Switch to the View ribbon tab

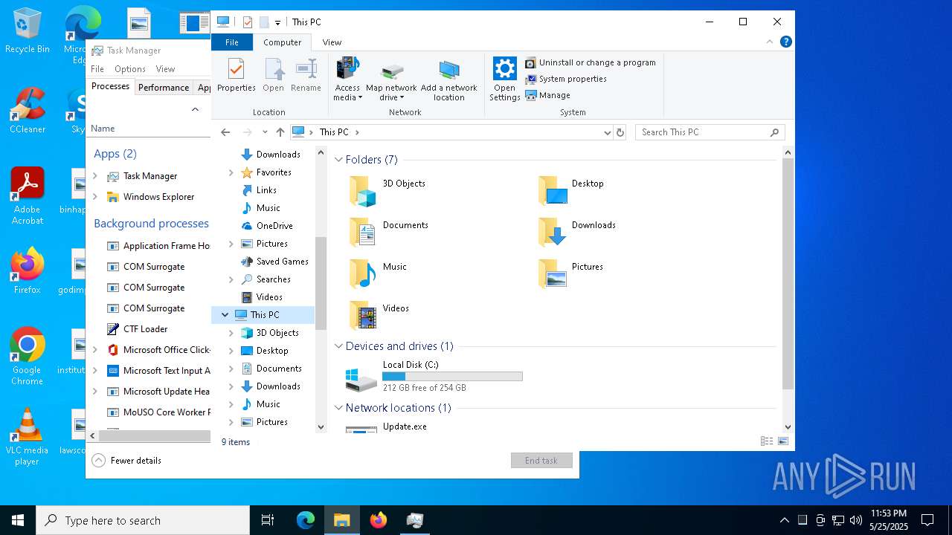[x=332, y=42]
